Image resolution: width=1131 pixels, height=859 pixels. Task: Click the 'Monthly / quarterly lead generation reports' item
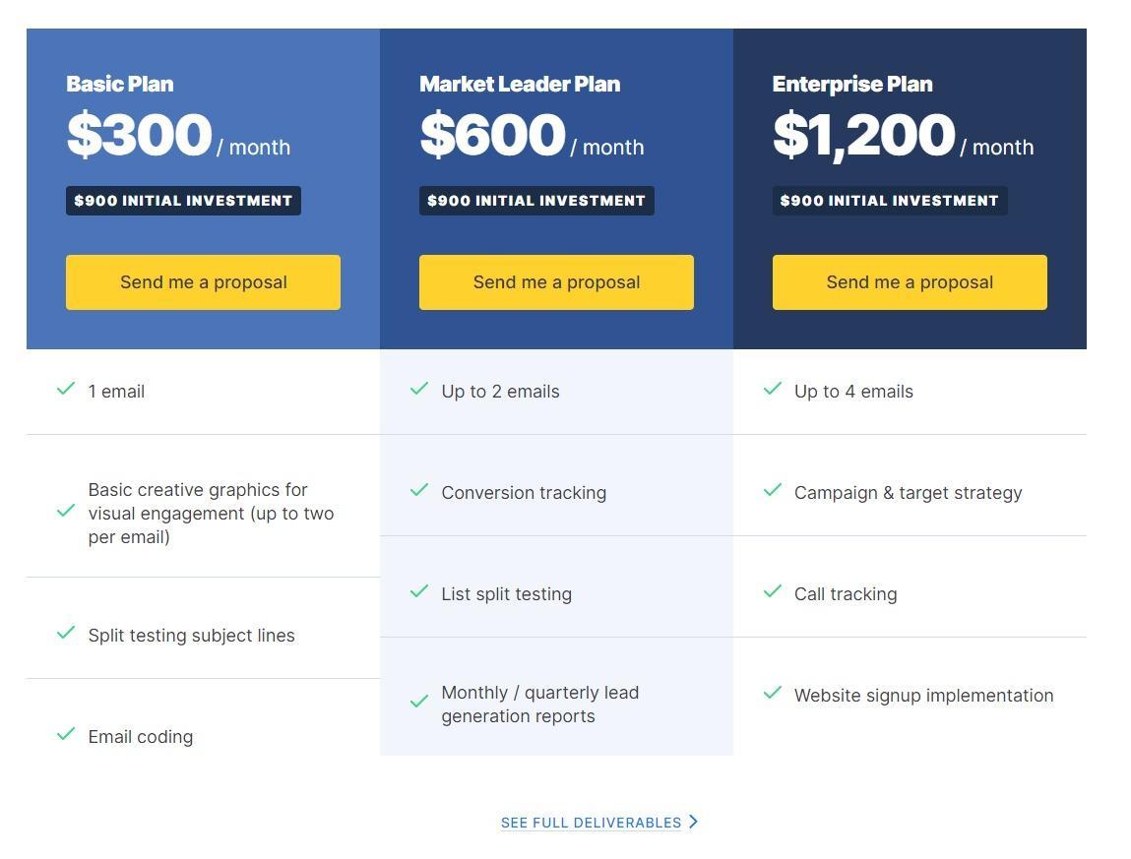[x=540, y=704]
